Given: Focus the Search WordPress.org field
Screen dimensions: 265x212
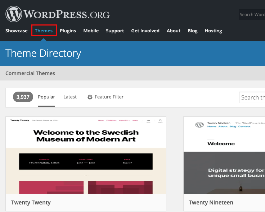Looking at the screenshot, I should point(252,14).
